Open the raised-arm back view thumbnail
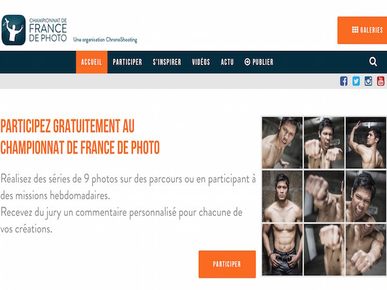 (x=366, y=143)
